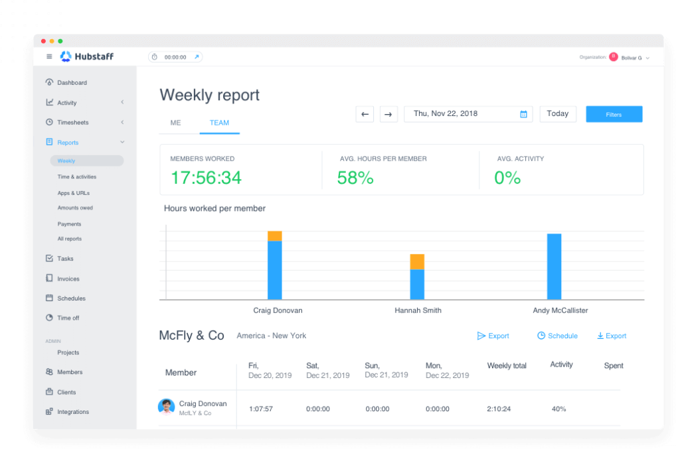Go to previous week arrow
Screen dimensions: 680x453
pyautogui.click(x=365, y=114)
